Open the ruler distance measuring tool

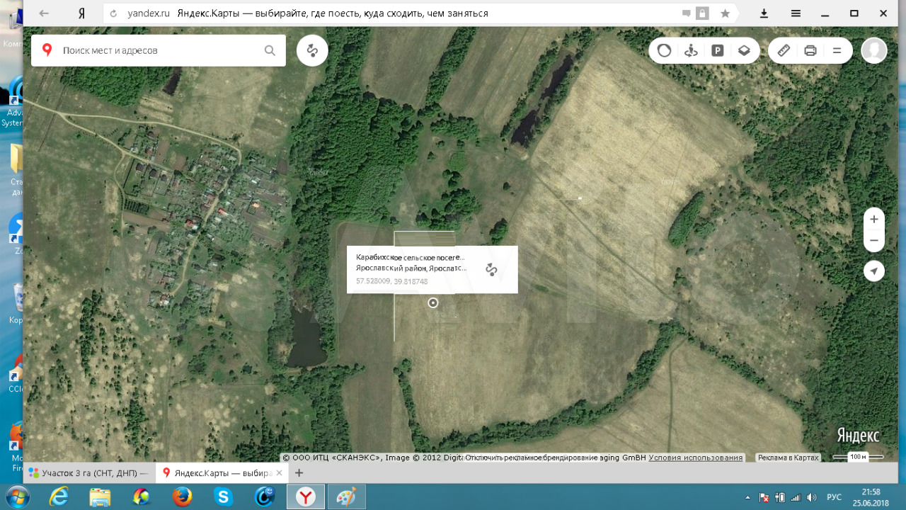point(784,50)
